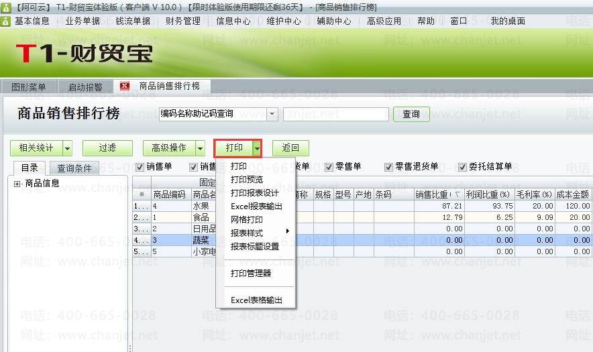Choose 打印管理器 from the menu
The width and height of the screenshot is (593, 352).
pyautogui.click(x=251, y=274)
